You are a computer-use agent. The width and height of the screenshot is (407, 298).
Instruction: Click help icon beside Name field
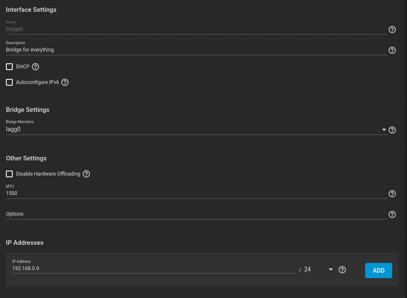point(392,30)
